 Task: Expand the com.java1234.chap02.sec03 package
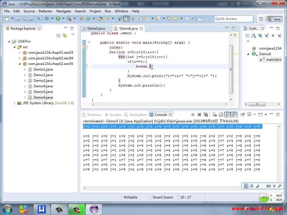20,53
